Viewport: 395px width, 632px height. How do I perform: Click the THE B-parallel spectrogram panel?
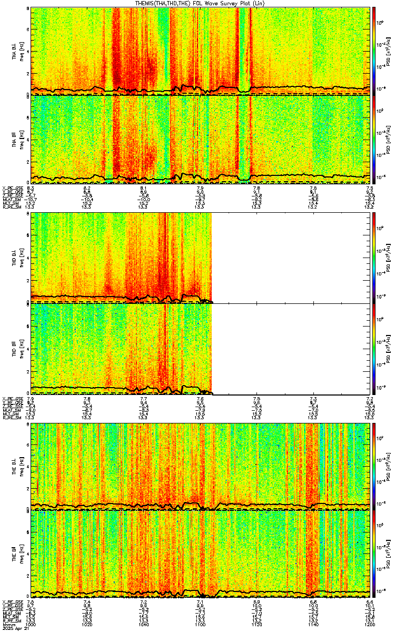(201, 554)
